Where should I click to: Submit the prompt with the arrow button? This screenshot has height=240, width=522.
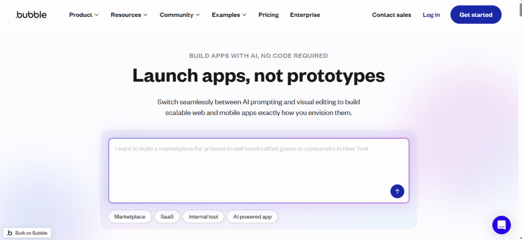point(397,191)
